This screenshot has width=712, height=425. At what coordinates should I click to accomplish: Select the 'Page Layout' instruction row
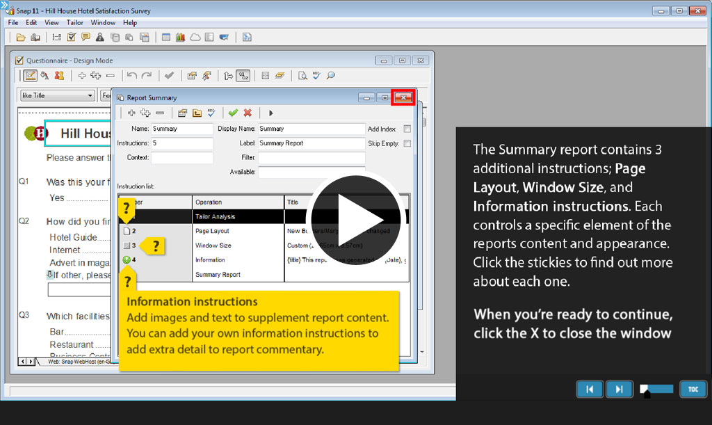click(264, 231)
